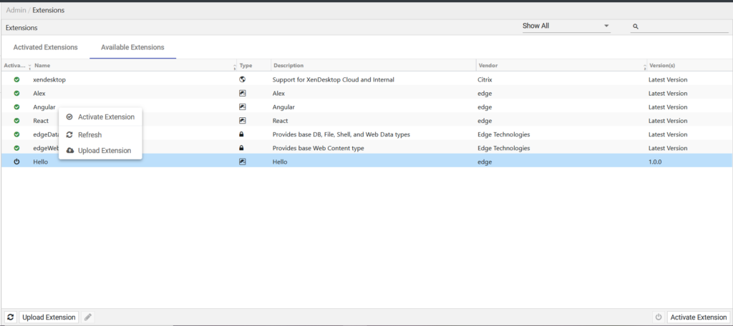Viewport: 733px width, 326px height.
Task: Click Provides base DB, File, Shell description
Action: coord(341,134)
